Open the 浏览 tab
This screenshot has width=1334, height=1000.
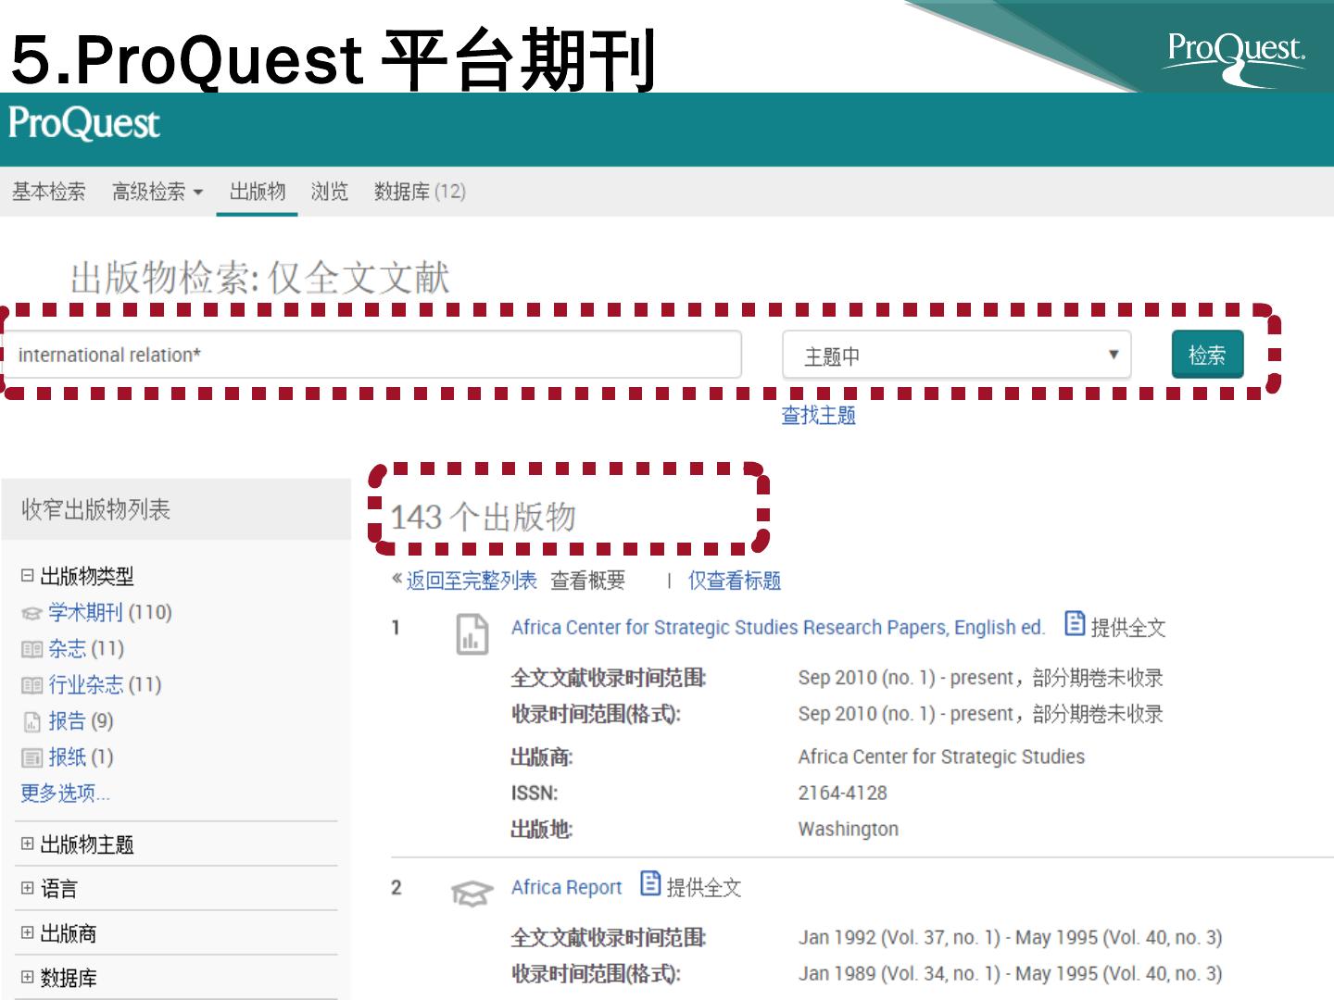pos(330,192)
